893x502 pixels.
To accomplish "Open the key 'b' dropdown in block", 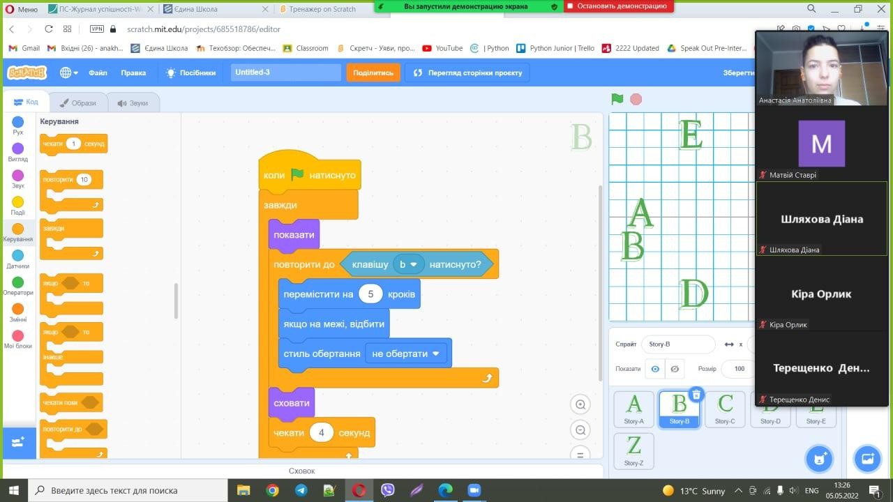I will point(408,264).
